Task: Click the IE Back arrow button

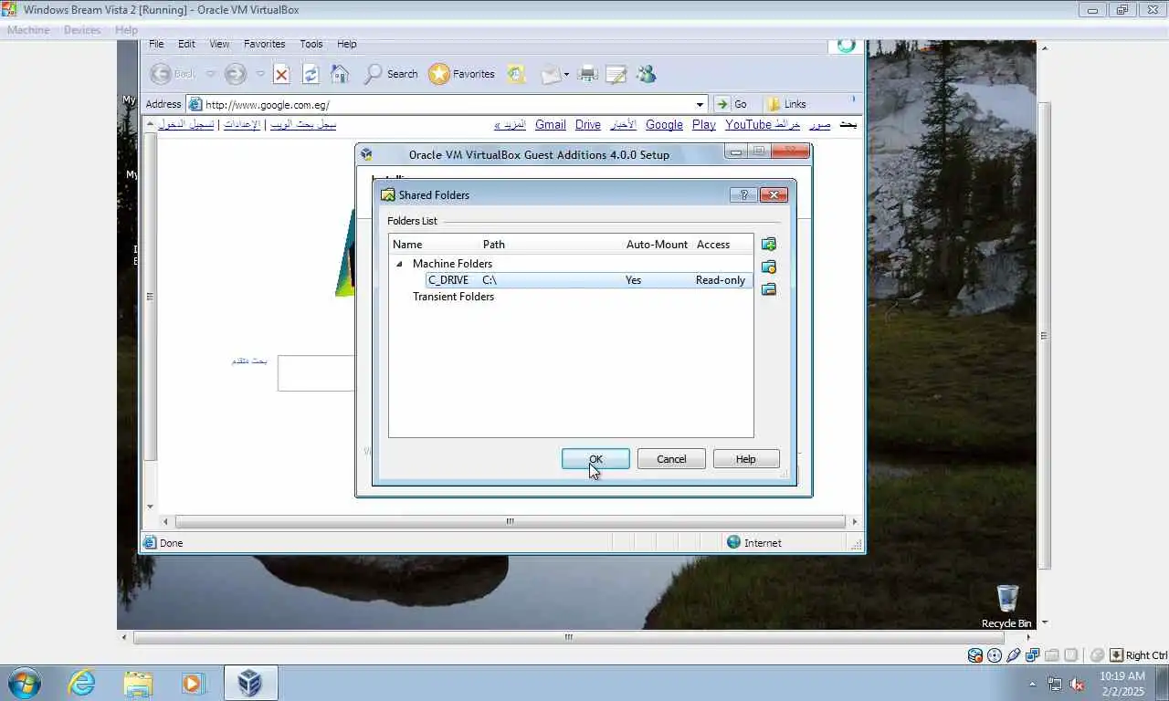Action: click(x=161, y=74)
